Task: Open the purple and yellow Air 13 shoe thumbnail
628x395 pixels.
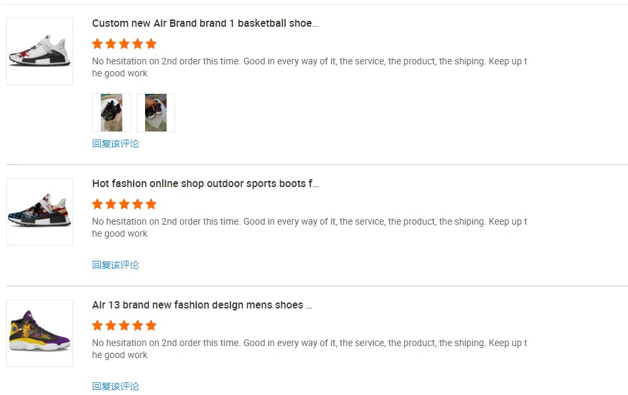Action: (40, 333)
